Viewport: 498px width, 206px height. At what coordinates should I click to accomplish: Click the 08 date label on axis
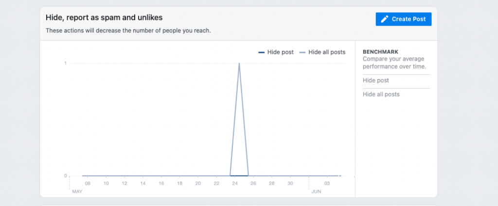(x=88, y=184)
